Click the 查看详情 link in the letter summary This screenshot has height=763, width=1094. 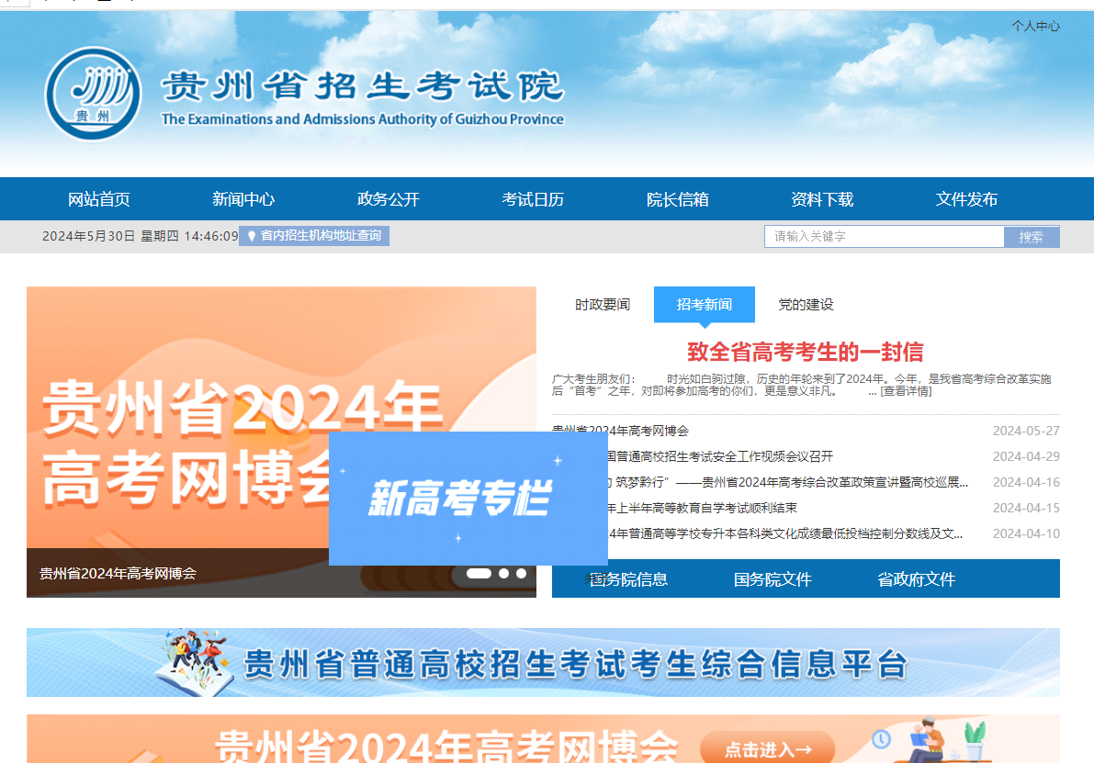click(906, 391)
